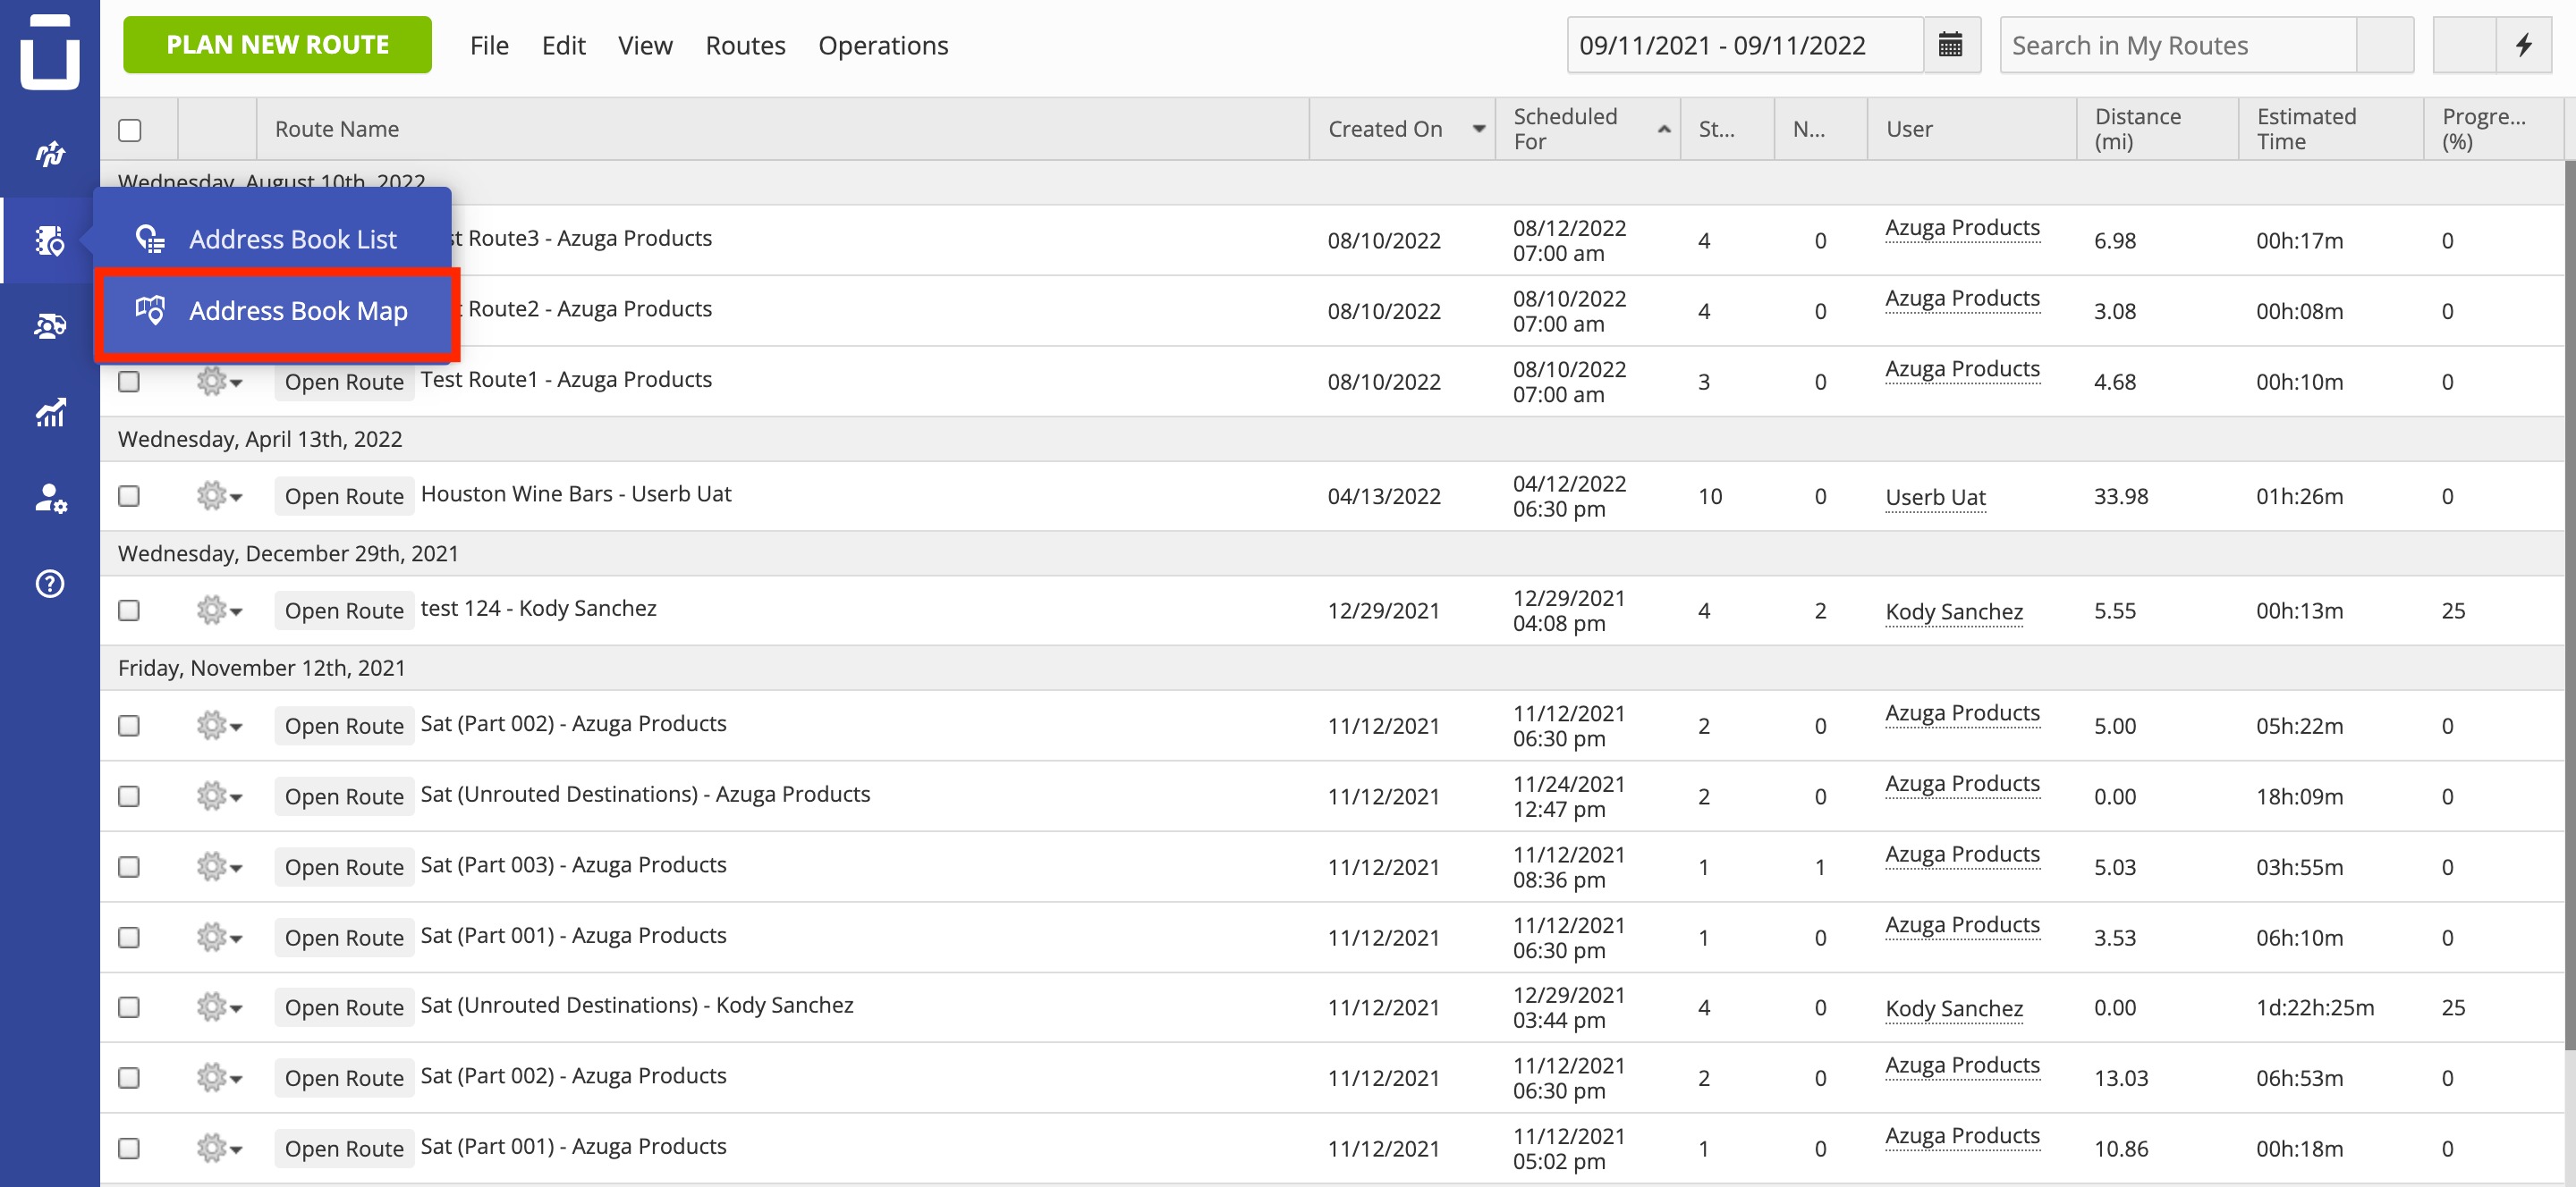Open the calendar date picker icon

pos(1950,45)
